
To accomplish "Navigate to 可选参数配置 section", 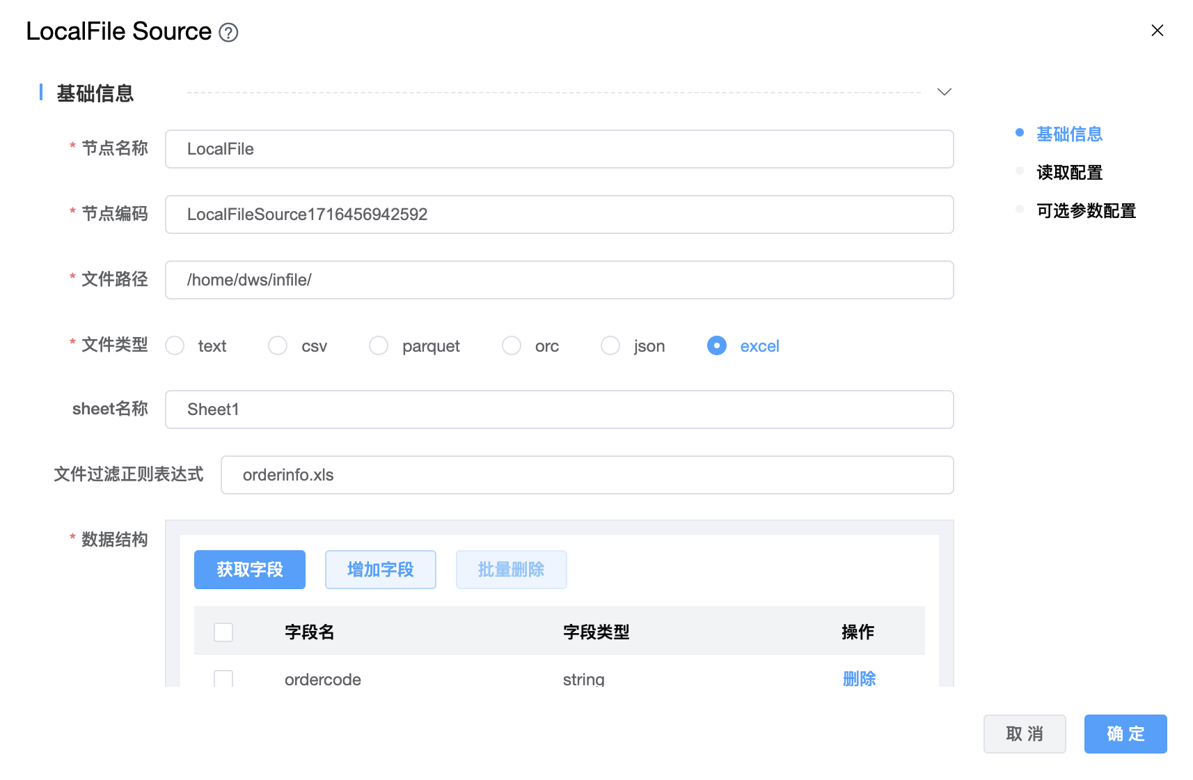I will coord(1086,210).
